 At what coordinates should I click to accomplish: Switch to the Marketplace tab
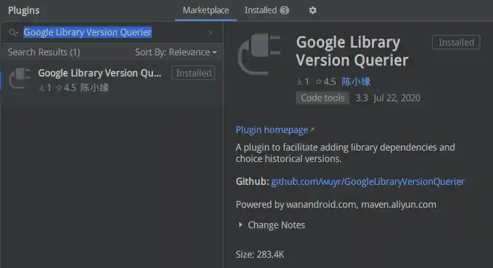tap(206, 10)
